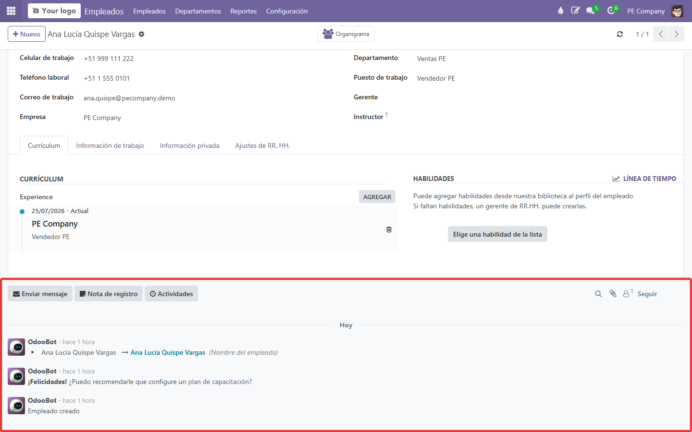Go to the next record arrow
The height and width of the screenshot is (432, 692).
point(677,34)
